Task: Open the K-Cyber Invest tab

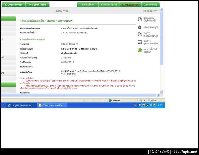Action: tap(14, 5)
